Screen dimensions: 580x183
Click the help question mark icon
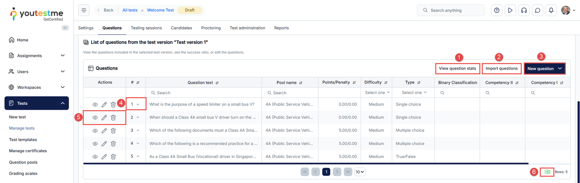click(x=497, y=10)
